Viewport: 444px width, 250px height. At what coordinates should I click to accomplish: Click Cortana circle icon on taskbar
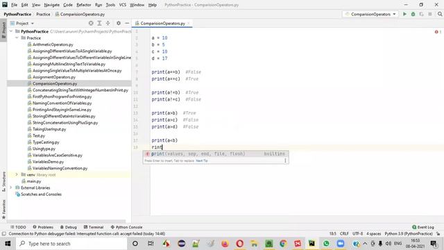click(x=135, y=244)
